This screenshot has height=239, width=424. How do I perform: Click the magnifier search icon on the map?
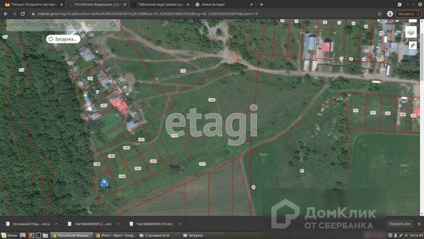(113, 25)
